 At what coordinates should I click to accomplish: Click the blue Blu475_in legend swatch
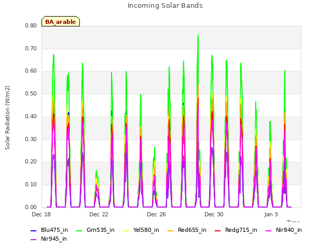point(33,231)
